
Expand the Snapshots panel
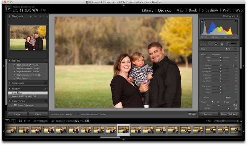10,83
